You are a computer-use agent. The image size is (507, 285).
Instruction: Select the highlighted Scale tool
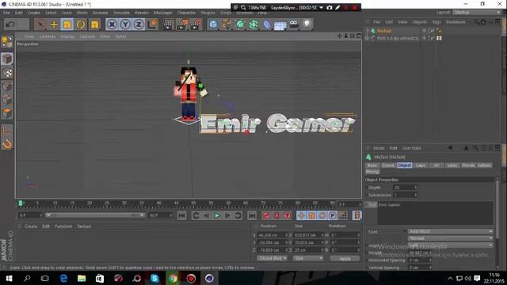(x=67, y=25)
